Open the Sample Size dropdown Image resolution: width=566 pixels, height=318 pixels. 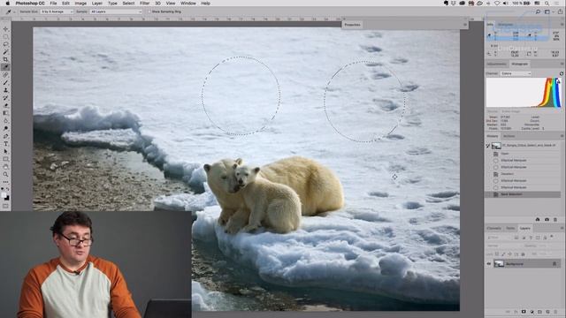click(57, 11)
